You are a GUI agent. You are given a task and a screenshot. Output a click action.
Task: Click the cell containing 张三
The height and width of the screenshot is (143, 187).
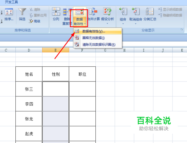(29, 89)
